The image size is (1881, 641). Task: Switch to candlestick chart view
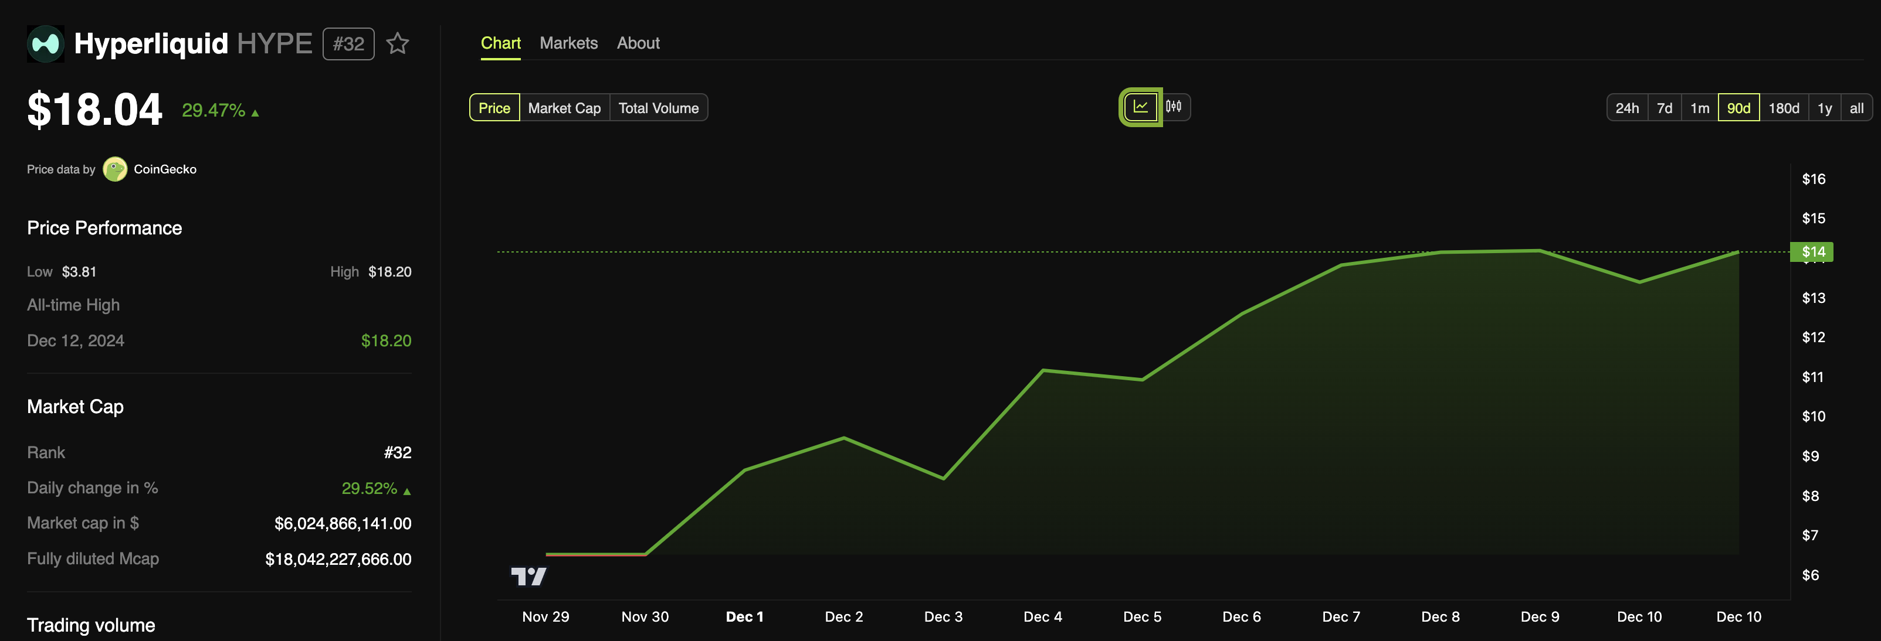tap(1174, 107)
